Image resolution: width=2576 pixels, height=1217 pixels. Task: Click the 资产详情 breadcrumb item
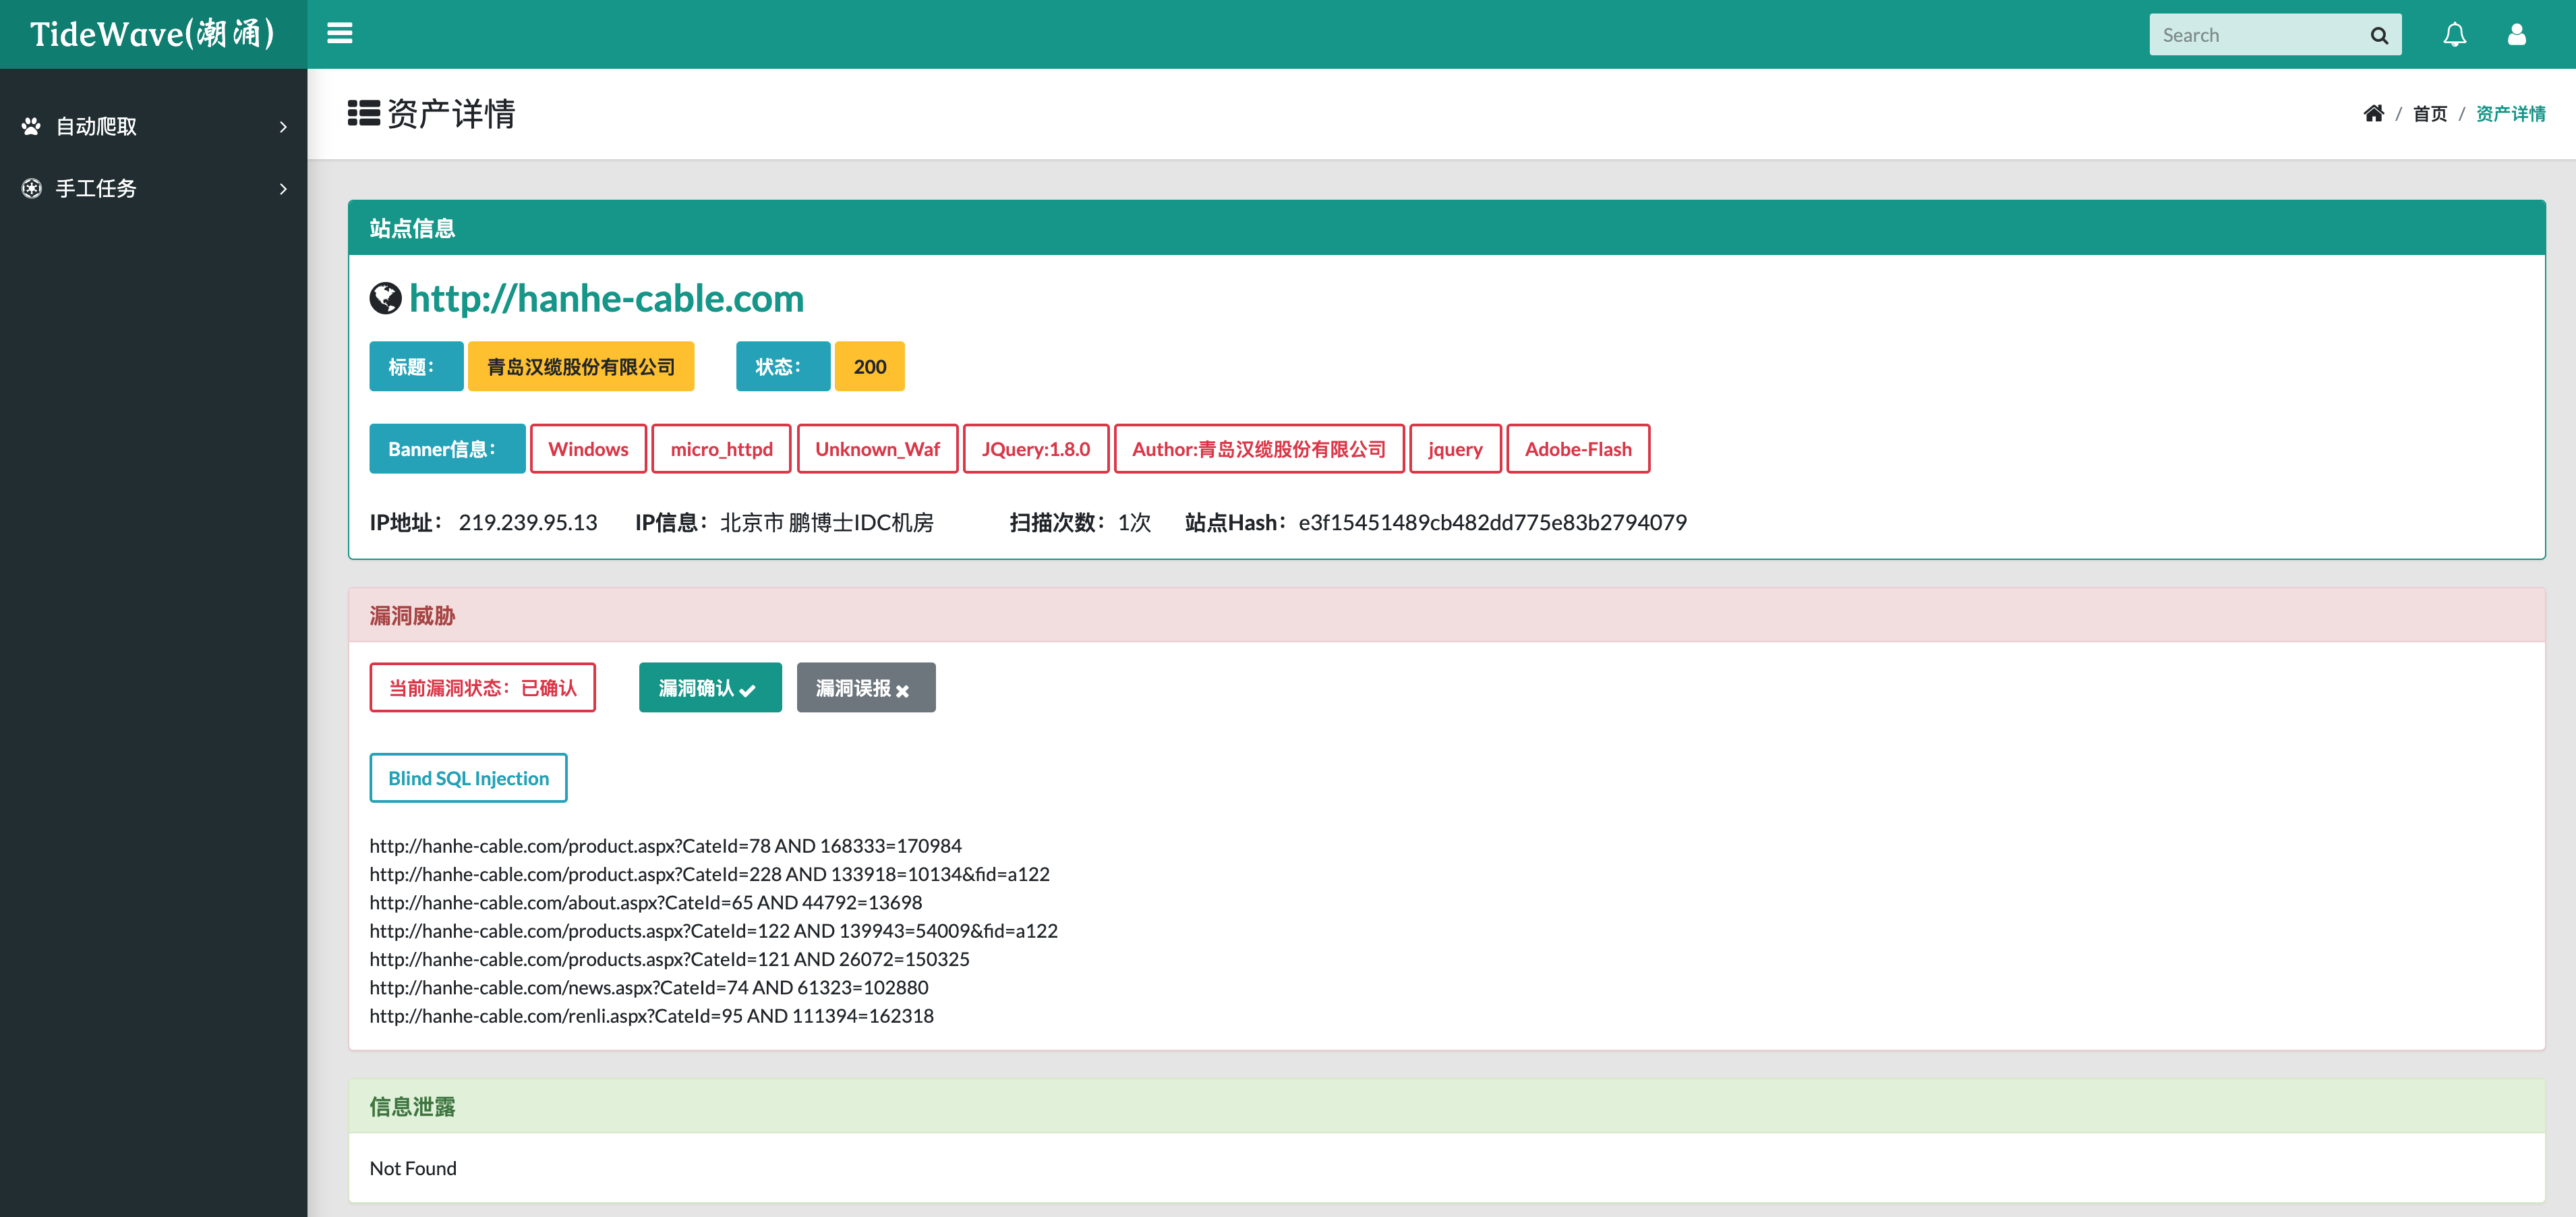2510,114
